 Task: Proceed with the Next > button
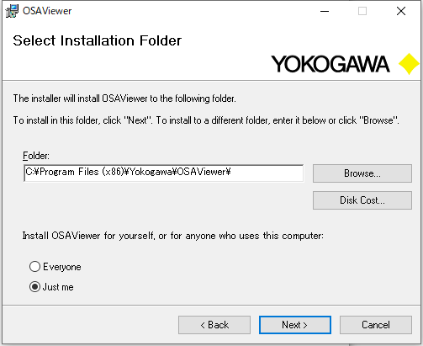click(x=295, y=325)
